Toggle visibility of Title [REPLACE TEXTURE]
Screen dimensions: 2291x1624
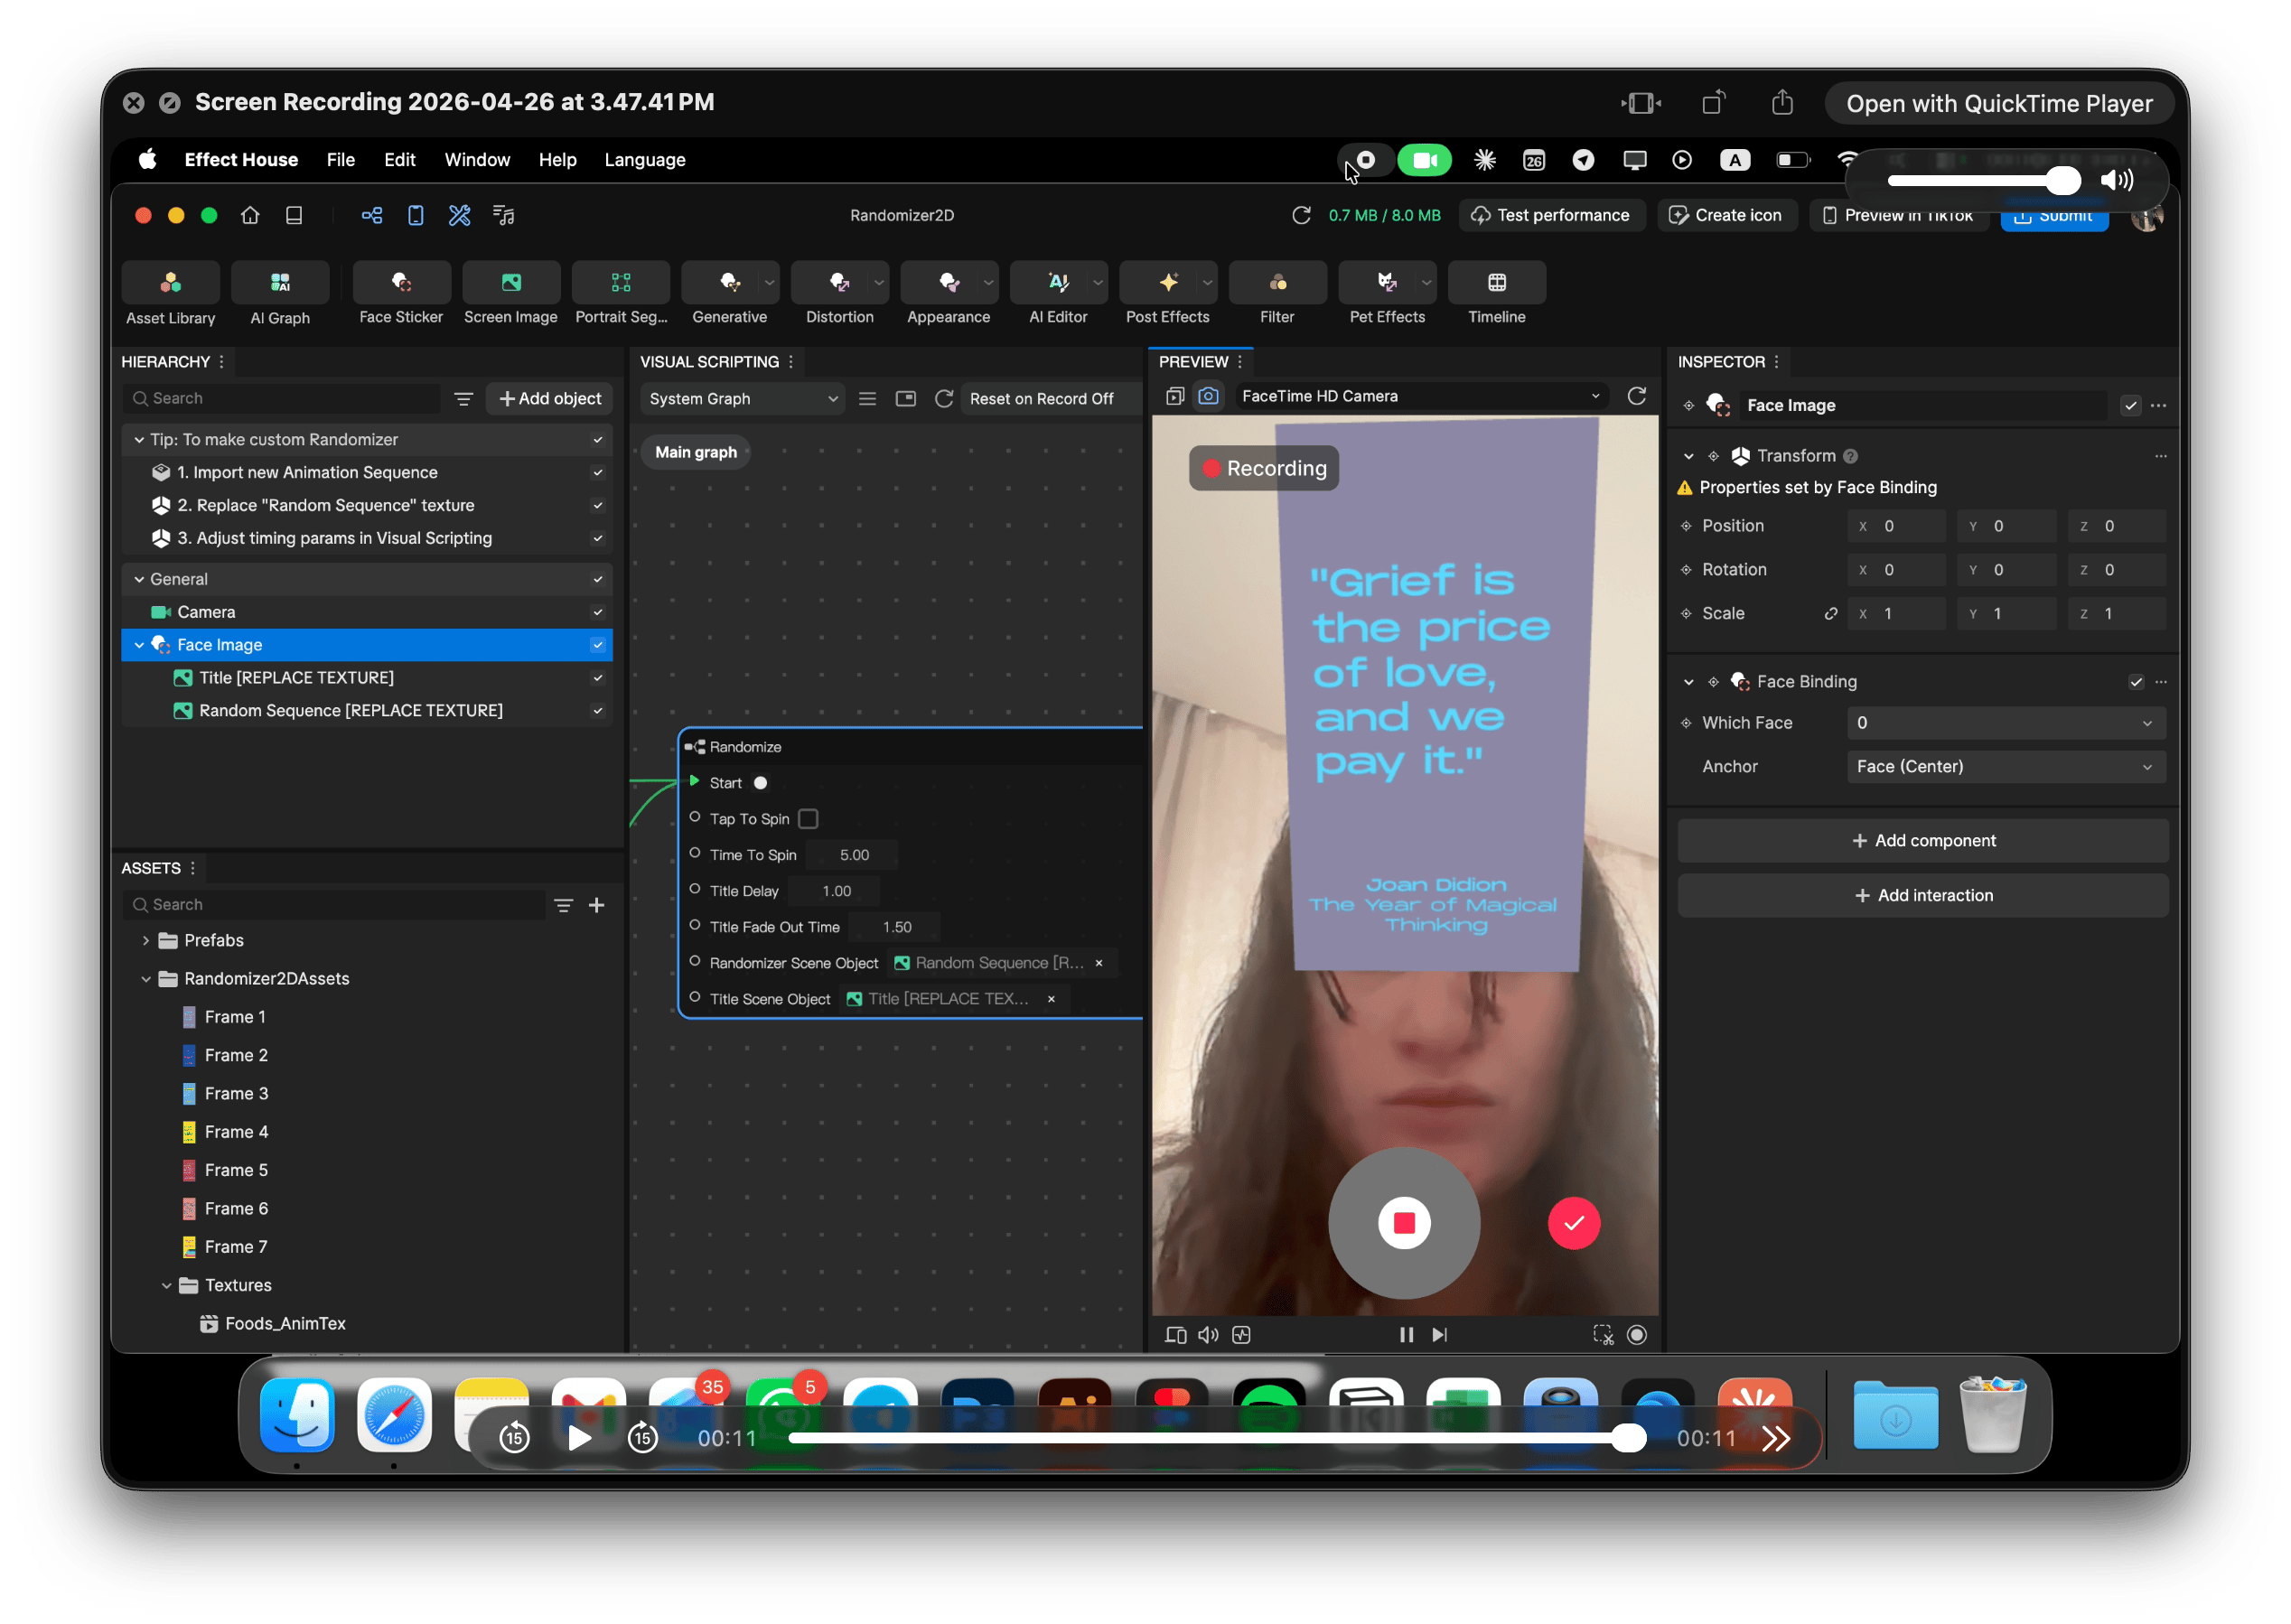[598, 678]
